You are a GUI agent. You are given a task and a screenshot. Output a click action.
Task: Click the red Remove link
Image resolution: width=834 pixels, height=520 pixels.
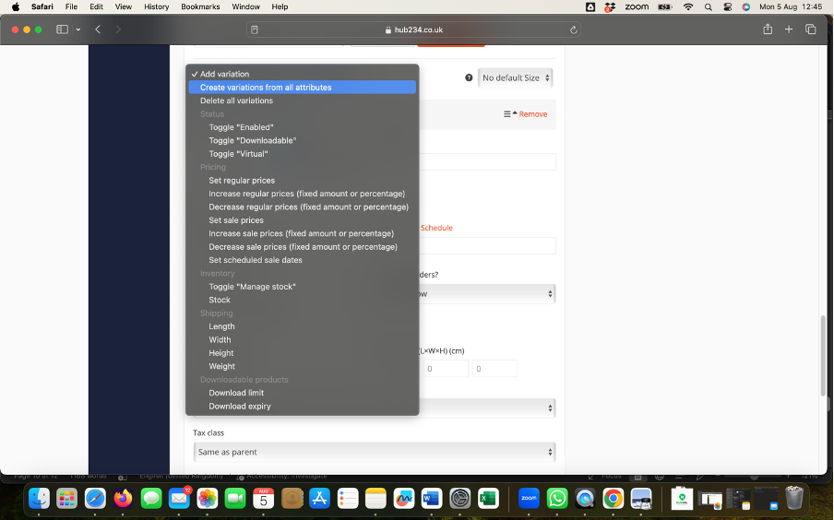pyautogui.click(x=532, y=114)
